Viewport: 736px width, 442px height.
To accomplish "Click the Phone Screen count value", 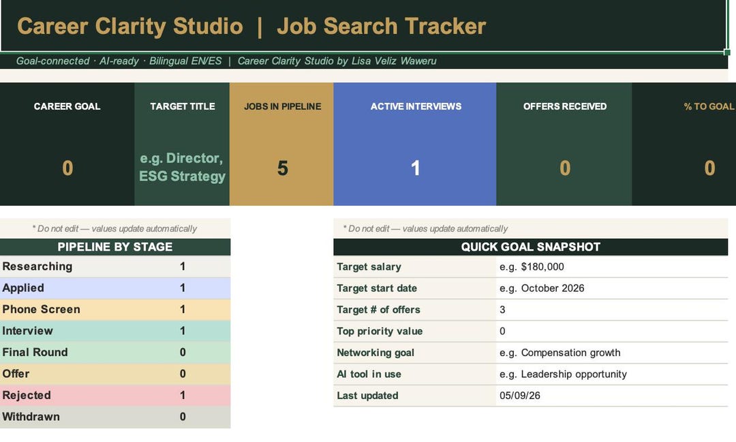I will coord(183,309).
